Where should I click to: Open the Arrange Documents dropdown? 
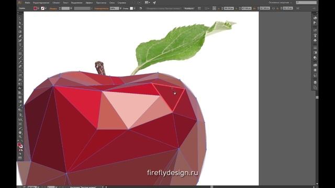tap(147, 3)
